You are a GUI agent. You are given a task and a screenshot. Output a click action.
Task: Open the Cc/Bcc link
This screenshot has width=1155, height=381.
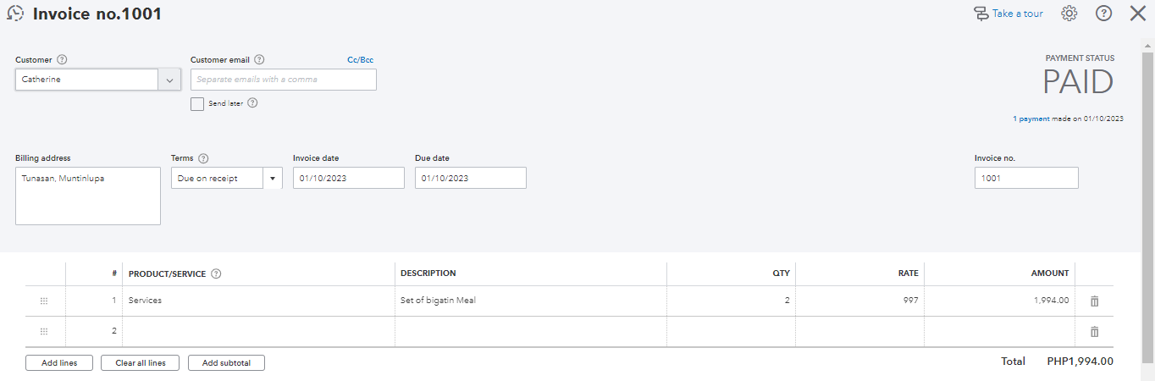point(360,60)
